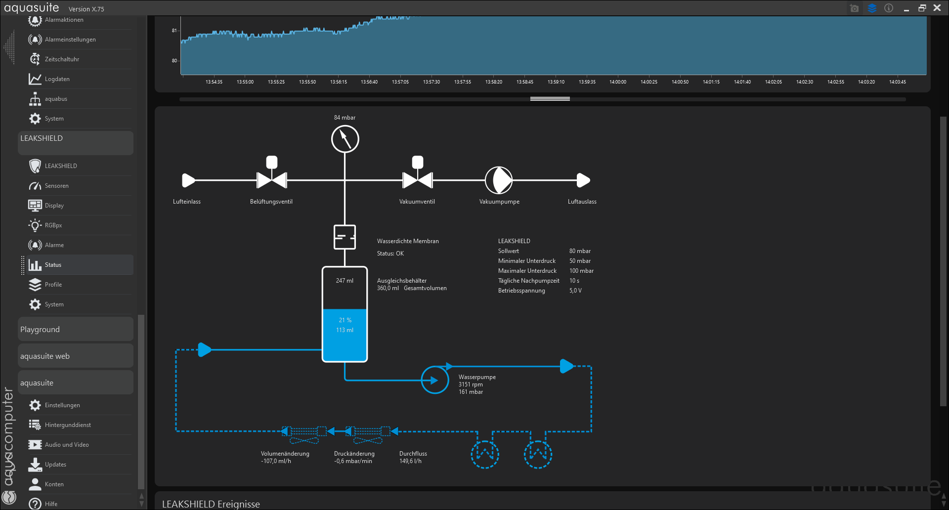Click the RGBpx light bulb icon
Screen dimensions: 949x510
pos(35,225)
